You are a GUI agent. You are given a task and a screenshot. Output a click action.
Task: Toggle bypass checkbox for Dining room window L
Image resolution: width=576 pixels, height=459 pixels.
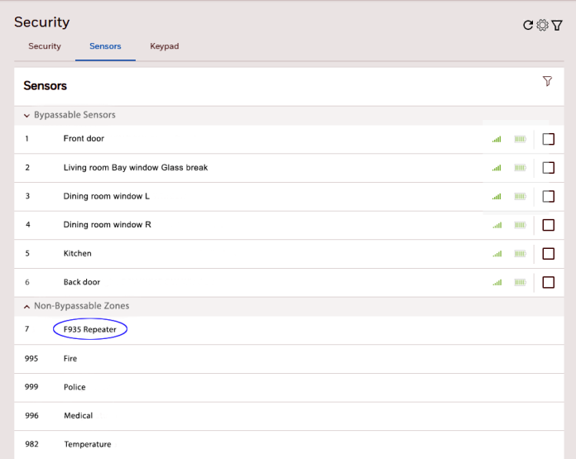tap(548, 197)
